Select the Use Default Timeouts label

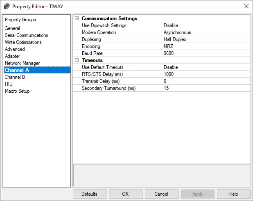coord(103,67)
